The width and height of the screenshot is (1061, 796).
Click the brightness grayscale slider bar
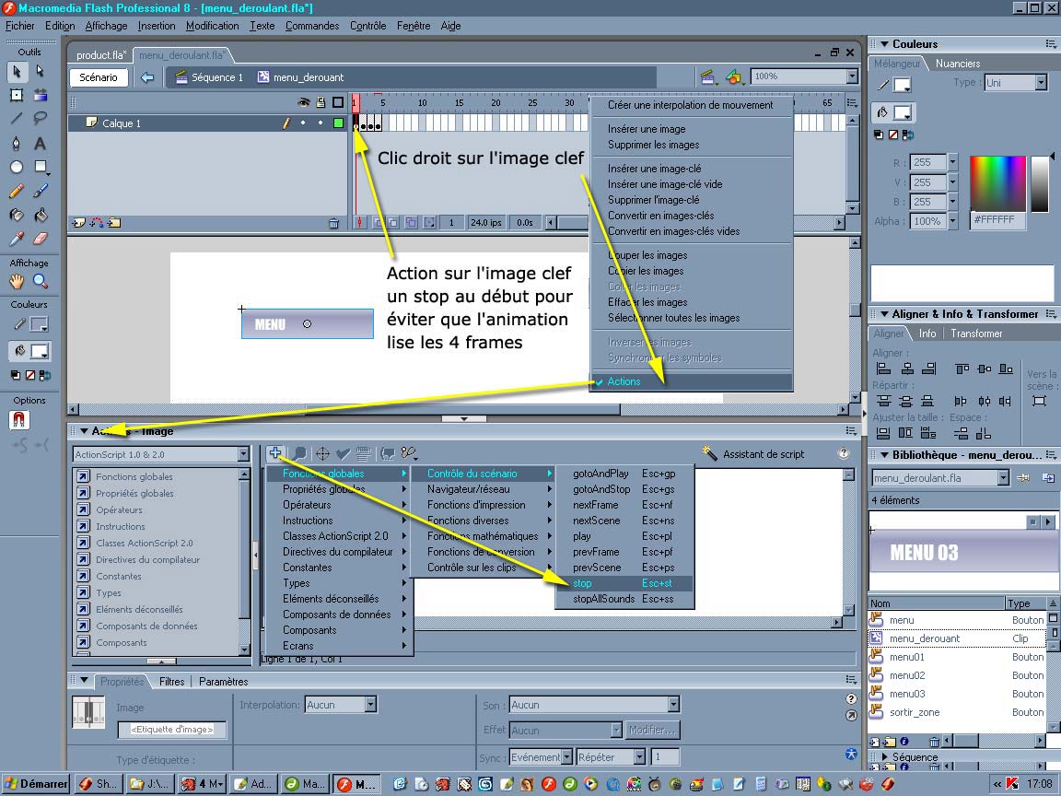[x=1039, y=182]
